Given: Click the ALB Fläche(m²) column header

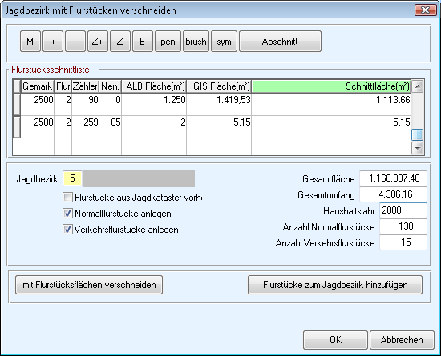Looking at the screenshot, I should click(x=154, y=86).
